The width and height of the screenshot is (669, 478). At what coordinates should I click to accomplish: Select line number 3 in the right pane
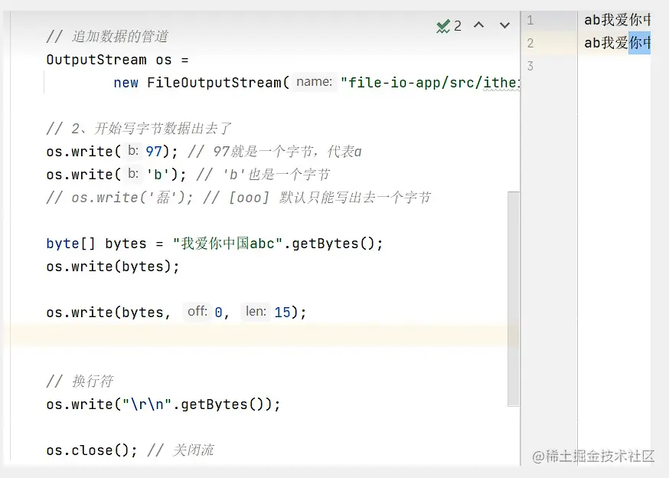530,66
